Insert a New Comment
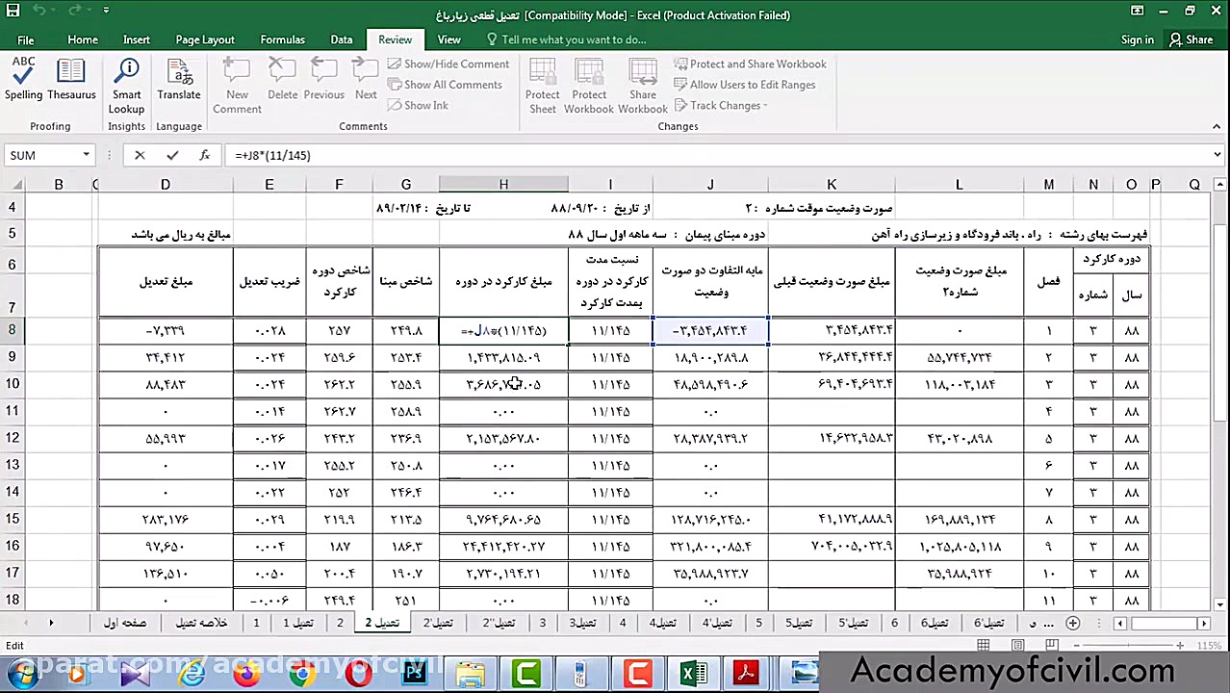1230x693 pixels. (236, 85)
